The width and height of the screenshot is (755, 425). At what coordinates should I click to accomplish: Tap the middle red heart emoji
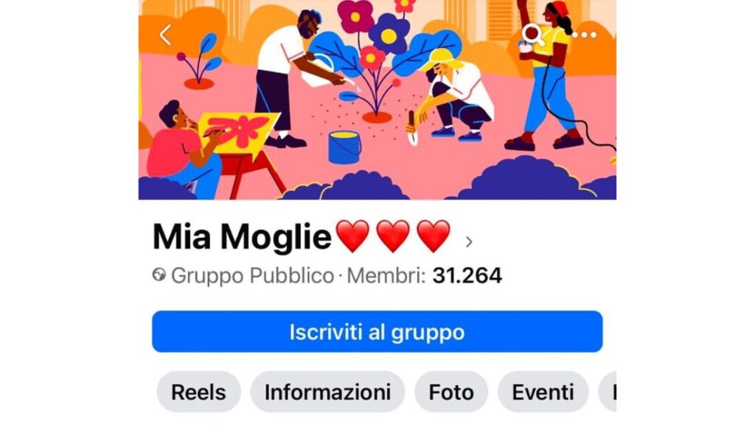[393, 236]
